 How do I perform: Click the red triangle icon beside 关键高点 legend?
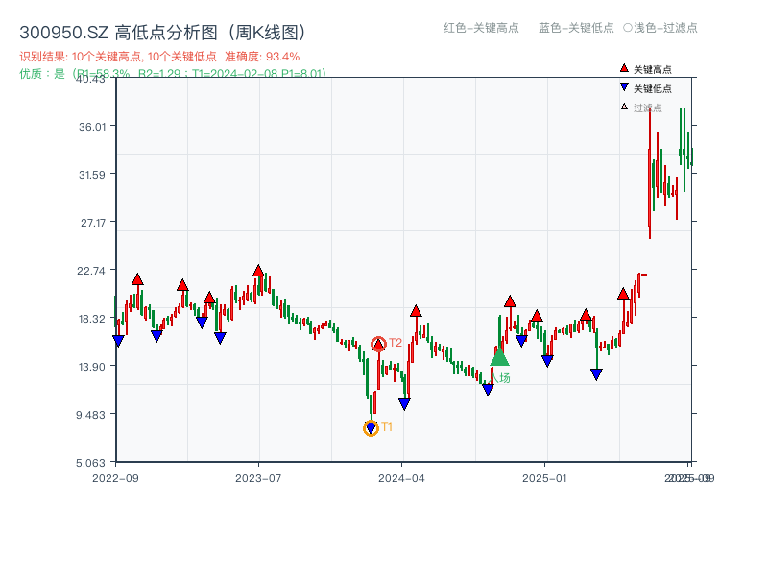point(624,68)
